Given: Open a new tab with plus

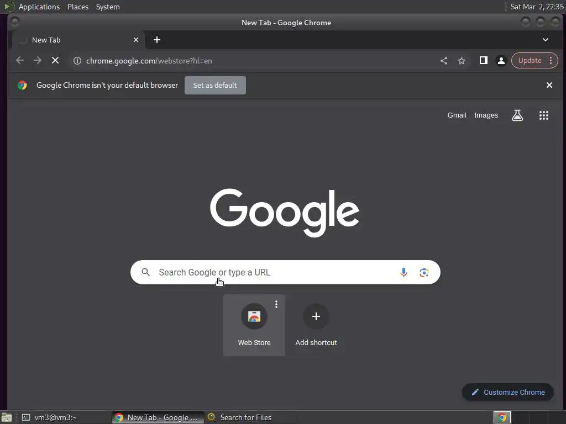Looking at the screenshot, I should 157,40.
